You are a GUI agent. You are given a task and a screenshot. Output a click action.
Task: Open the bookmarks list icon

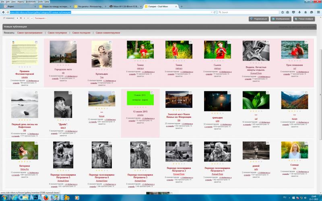click(288, 12)
